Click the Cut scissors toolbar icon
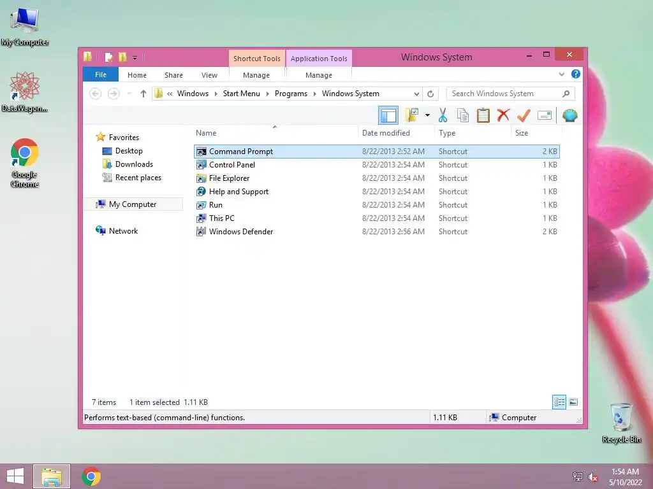Screen dimensions: 653x489 point(443,115)
